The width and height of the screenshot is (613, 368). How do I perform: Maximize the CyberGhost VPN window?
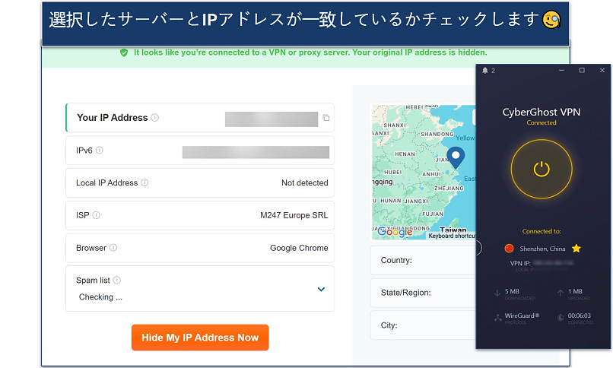pyautogui.click(x=582, y=70)
